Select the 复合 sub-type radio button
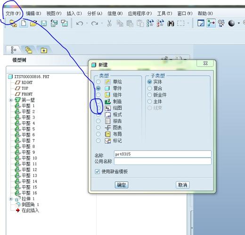 pos(150,88)
